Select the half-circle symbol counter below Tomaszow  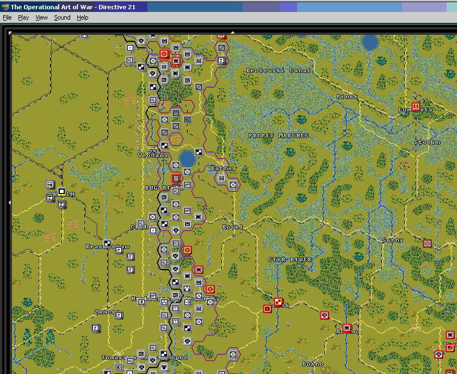[x=119, y=367]
